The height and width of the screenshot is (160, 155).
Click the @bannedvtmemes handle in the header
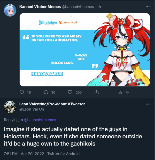78,7
